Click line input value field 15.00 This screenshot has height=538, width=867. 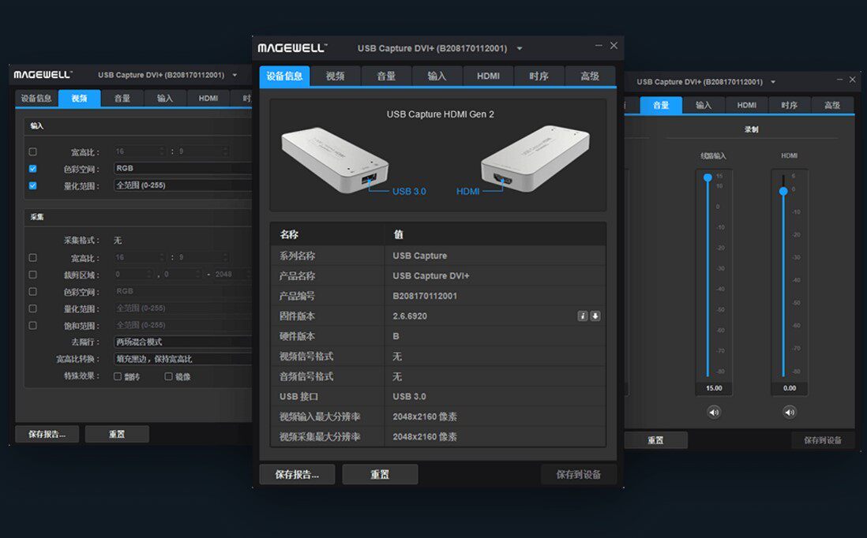point(714,388)
